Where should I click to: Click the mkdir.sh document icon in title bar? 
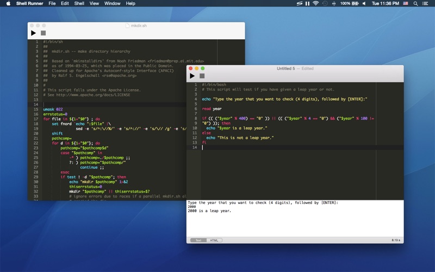(127, 26)
